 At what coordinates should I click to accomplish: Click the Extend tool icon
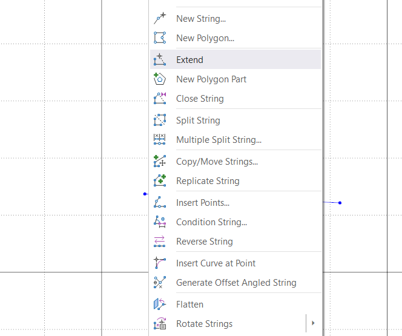pyautogui.click(x=160, y=60)
